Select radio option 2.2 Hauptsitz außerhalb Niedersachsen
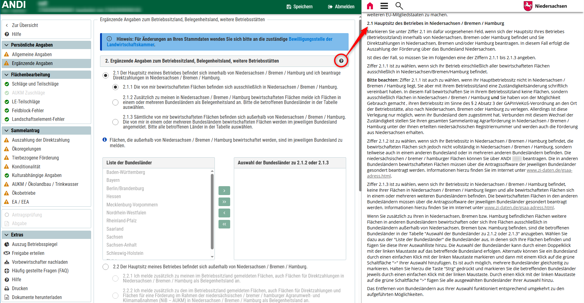The width and height of the screenshot is (584, 303). [106, 267]
